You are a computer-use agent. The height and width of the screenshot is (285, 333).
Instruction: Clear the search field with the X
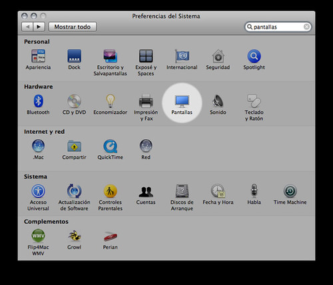point(306,27)
